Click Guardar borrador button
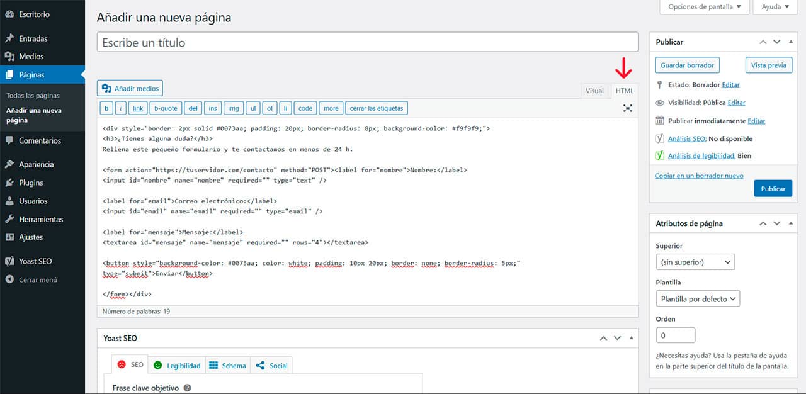 [688, 65]
